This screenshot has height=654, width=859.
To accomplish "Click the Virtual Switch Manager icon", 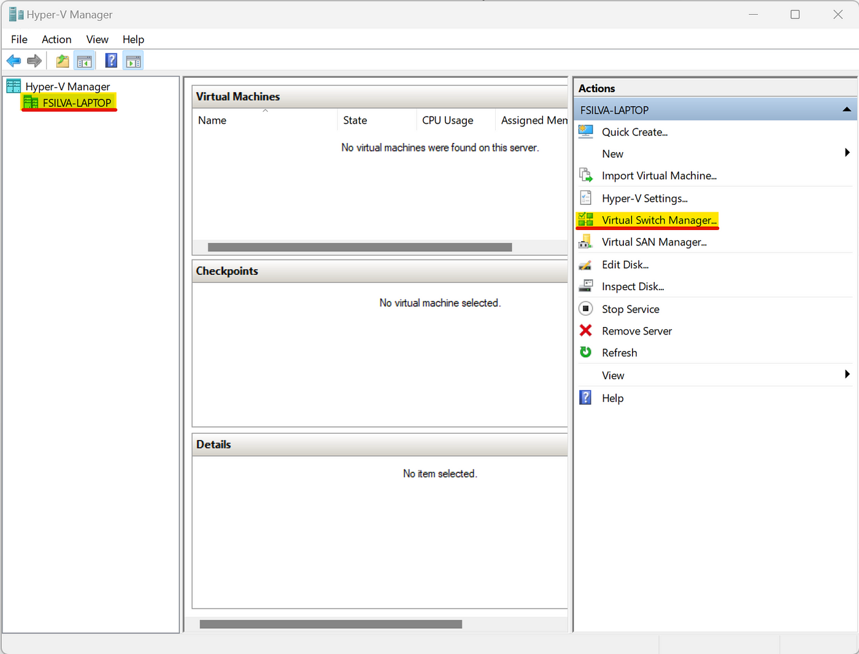I will tap(586, 219).
